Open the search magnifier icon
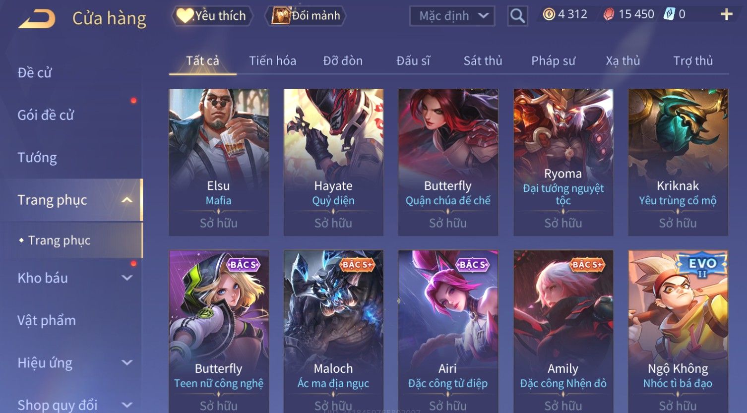This screenshot has width=747, height=413. click(x=517, y=16)
